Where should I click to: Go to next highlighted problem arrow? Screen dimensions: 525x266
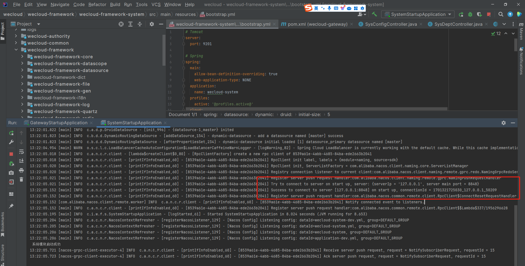(x=513, y=33)
